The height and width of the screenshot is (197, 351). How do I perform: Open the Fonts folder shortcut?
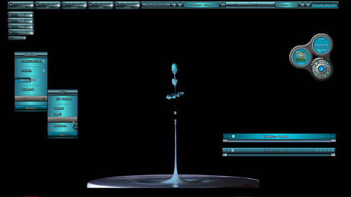click(21, 21)
